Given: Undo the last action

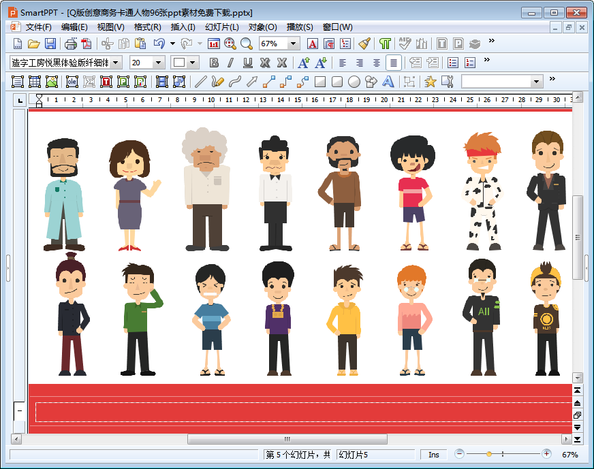Looking at the screenshot, I should [x=159, y=44].
